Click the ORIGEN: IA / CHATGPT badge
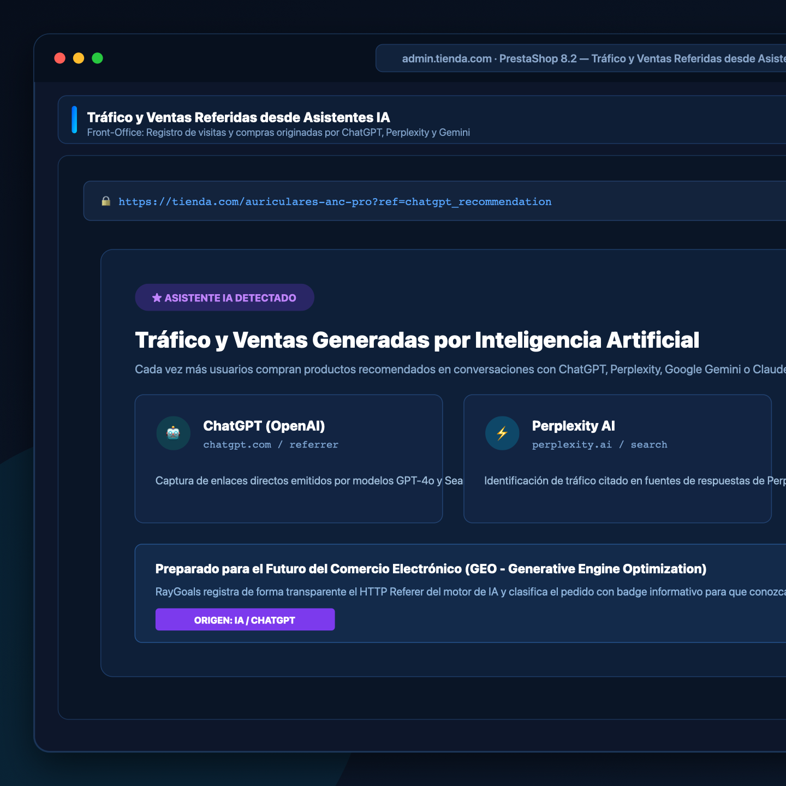Screen dimensions: 786x786 pyautogui.click(x=245, y=620)
